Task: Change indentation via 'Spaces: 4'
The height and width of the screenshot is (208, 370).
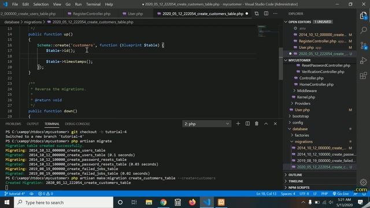Action: pyautogui.click(x=288, y=194)
